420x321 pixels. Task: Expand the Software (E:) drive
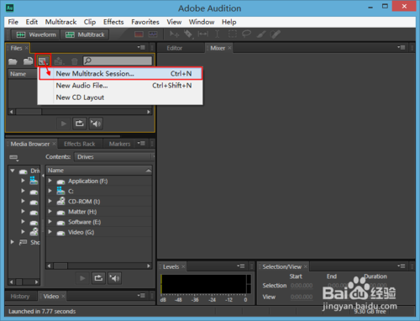click(x=50, y=222)
